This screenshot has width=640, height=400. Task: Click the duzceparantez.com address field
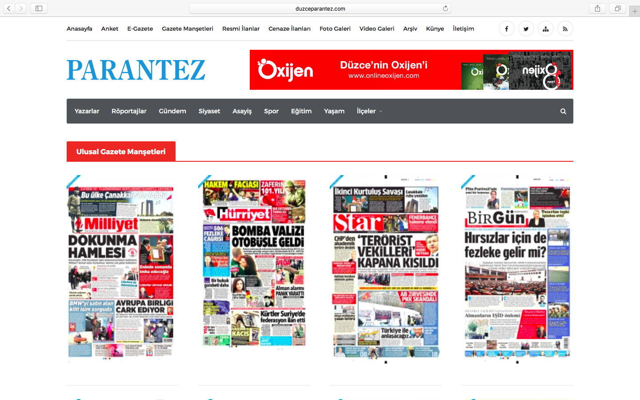(x=320, y=8)
